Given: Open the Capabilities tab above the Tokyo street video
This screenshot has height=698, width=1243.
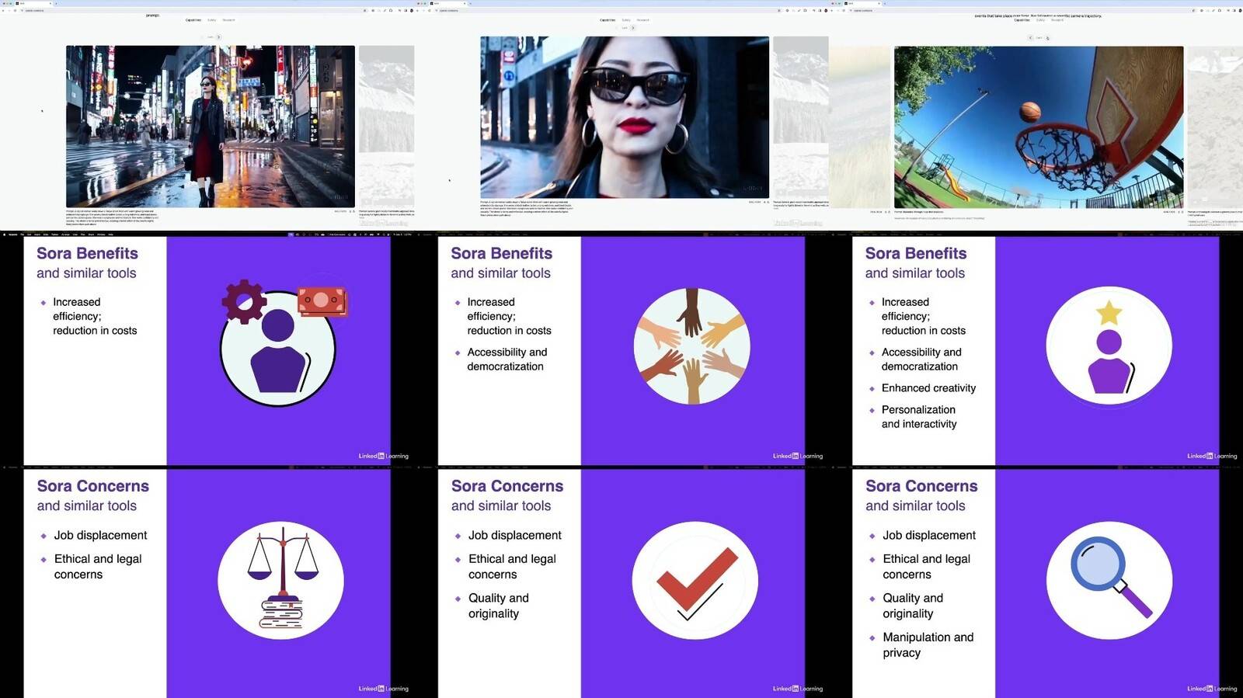Looking at the screenshot, I should pyautogui.click(x=193, y=20).
